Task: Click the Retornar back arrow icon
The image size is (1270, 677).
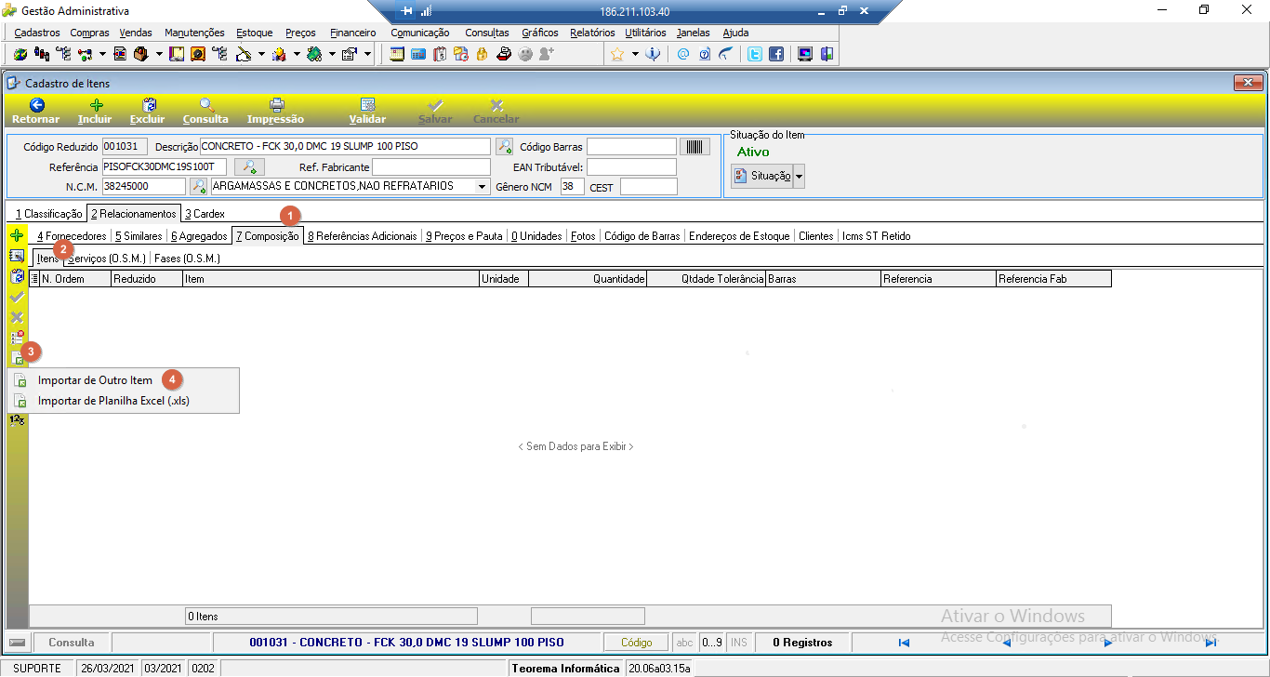Action: (36, 106)
